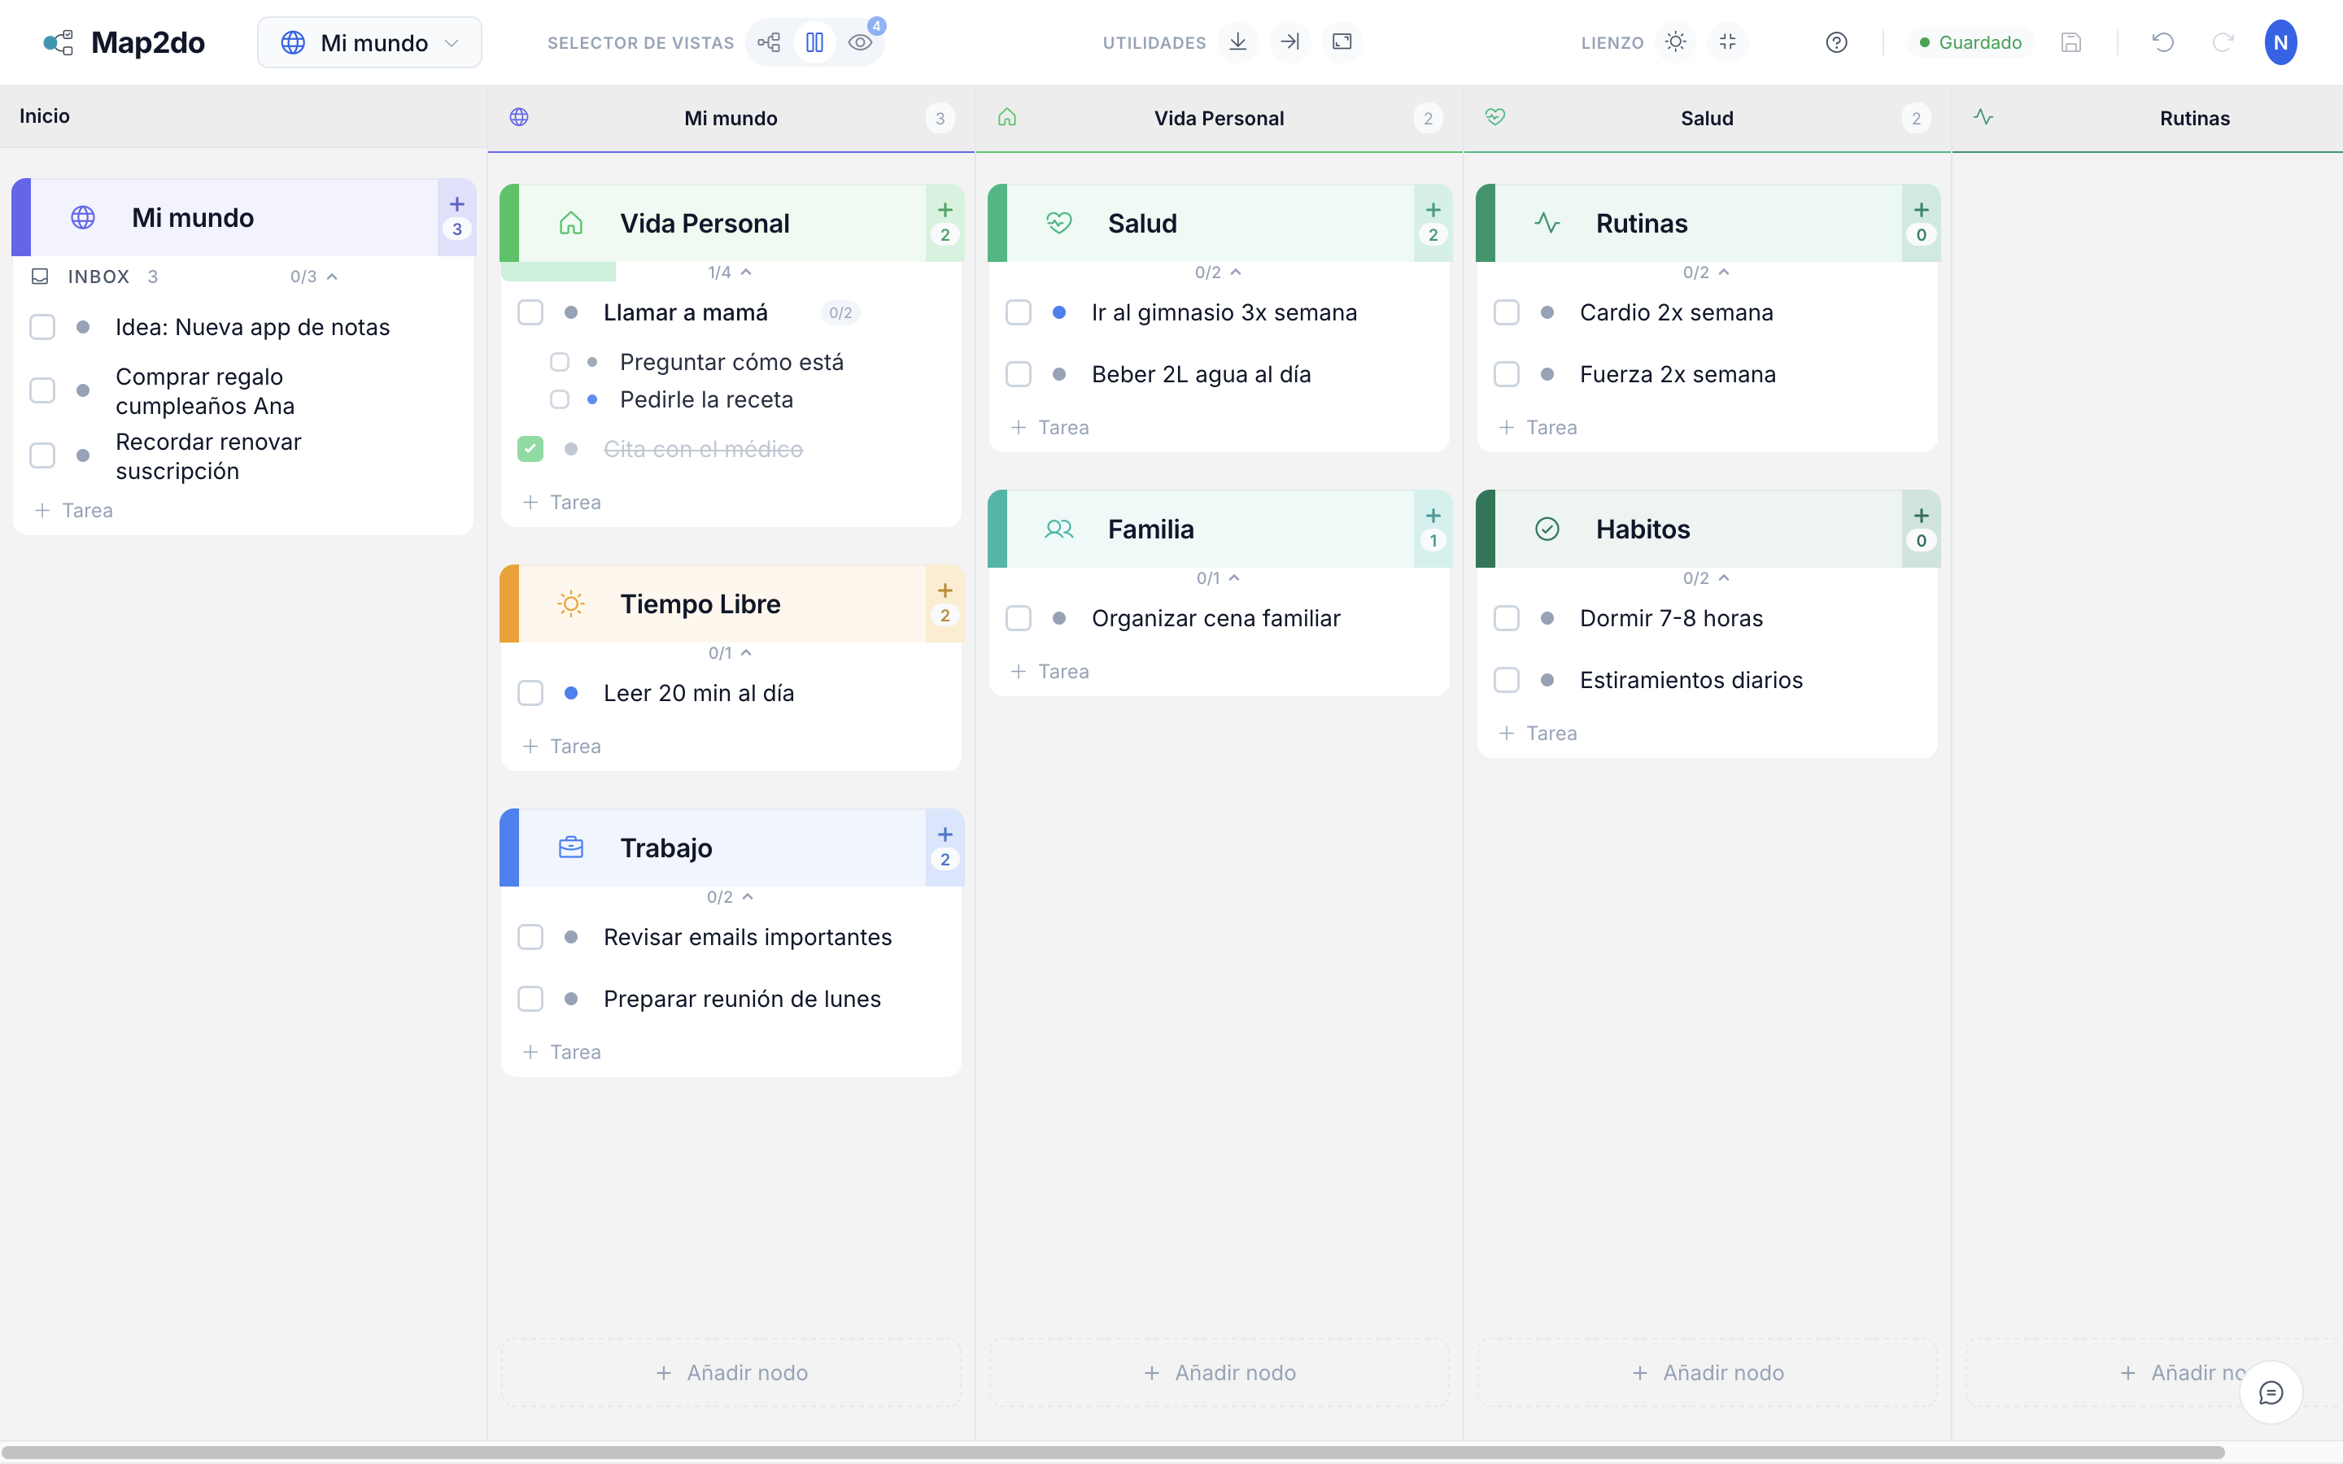Switch to the mind map view
The image size is (2343, 1464).
click(x=770, y=41)
